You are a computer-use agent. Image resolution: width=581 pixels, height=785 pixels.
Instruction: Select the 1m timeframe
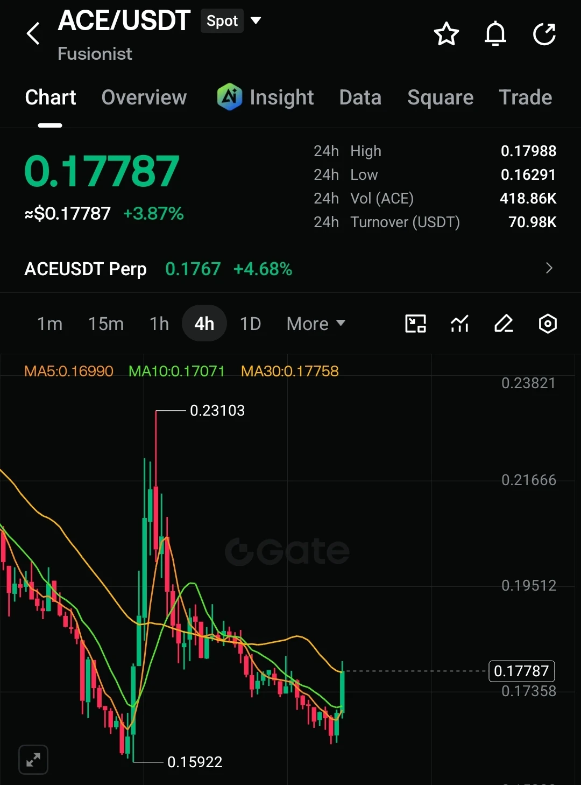click(x=49, y=324)
